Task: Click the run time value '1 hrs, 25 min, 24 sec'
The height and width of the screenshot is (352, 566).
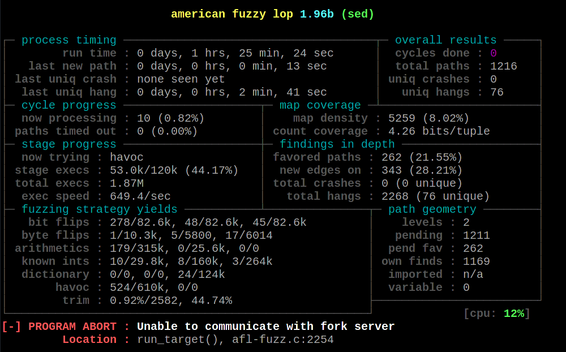Action: click(263, 53)
